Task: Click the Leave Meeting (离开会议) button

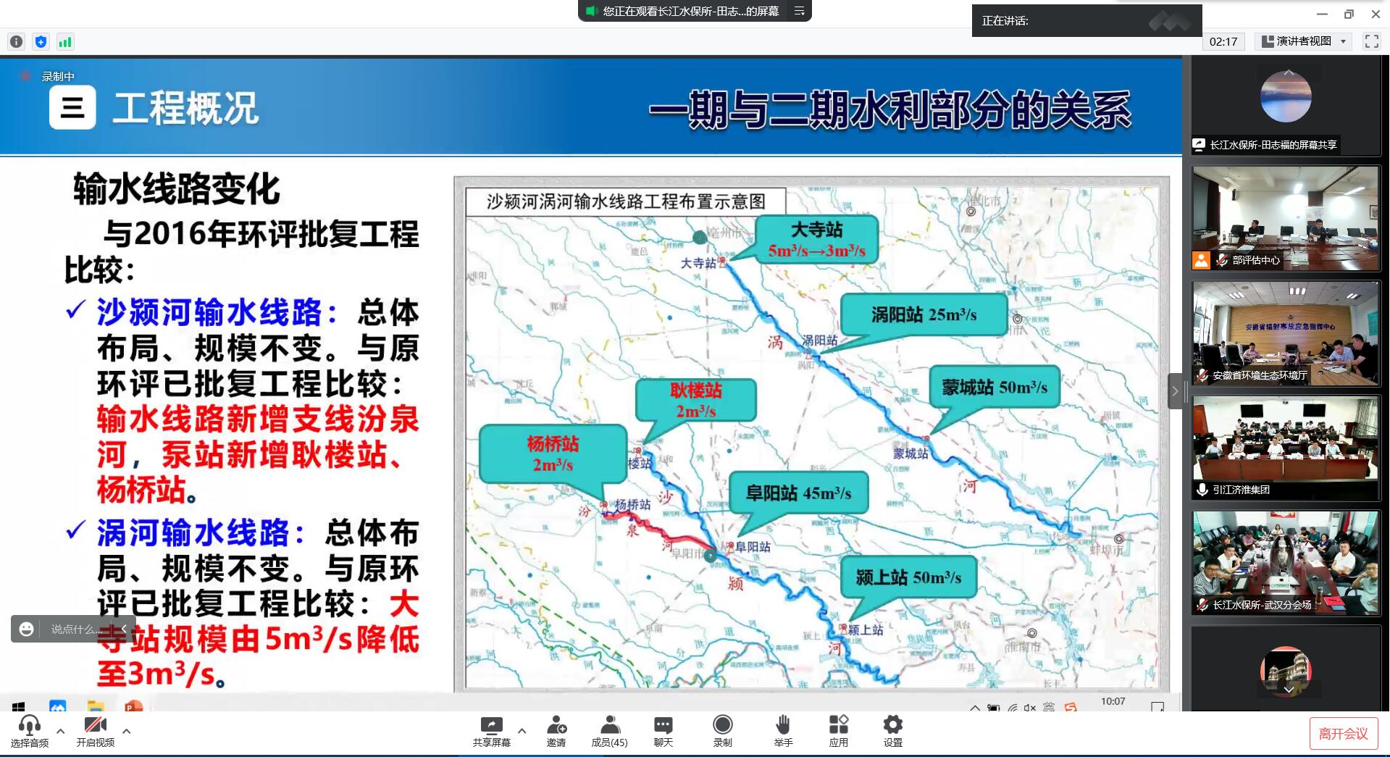Action: 1343,734
